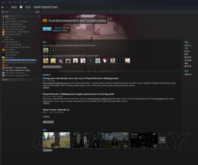Screen dimensions: 198x165
Task: Click the theHunter: Call of the Wild icon
Action: click(3, 68)
